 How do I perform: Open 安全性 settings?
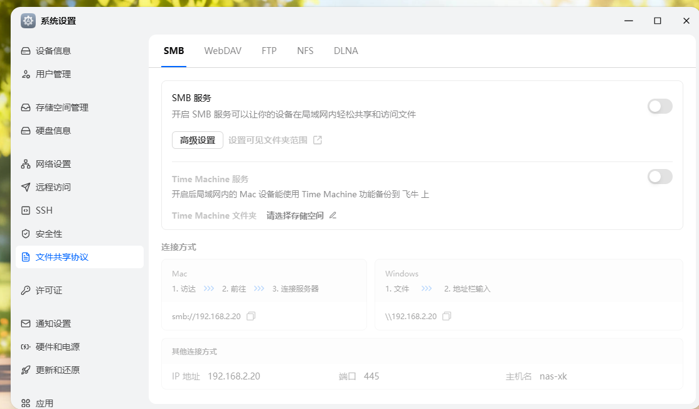coord(79,234)
